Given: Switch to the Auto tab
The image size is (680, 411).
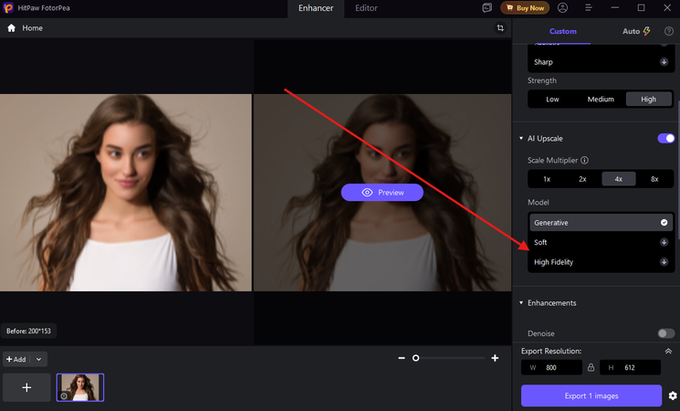Looking at the screenshot, I should [636, 31].
